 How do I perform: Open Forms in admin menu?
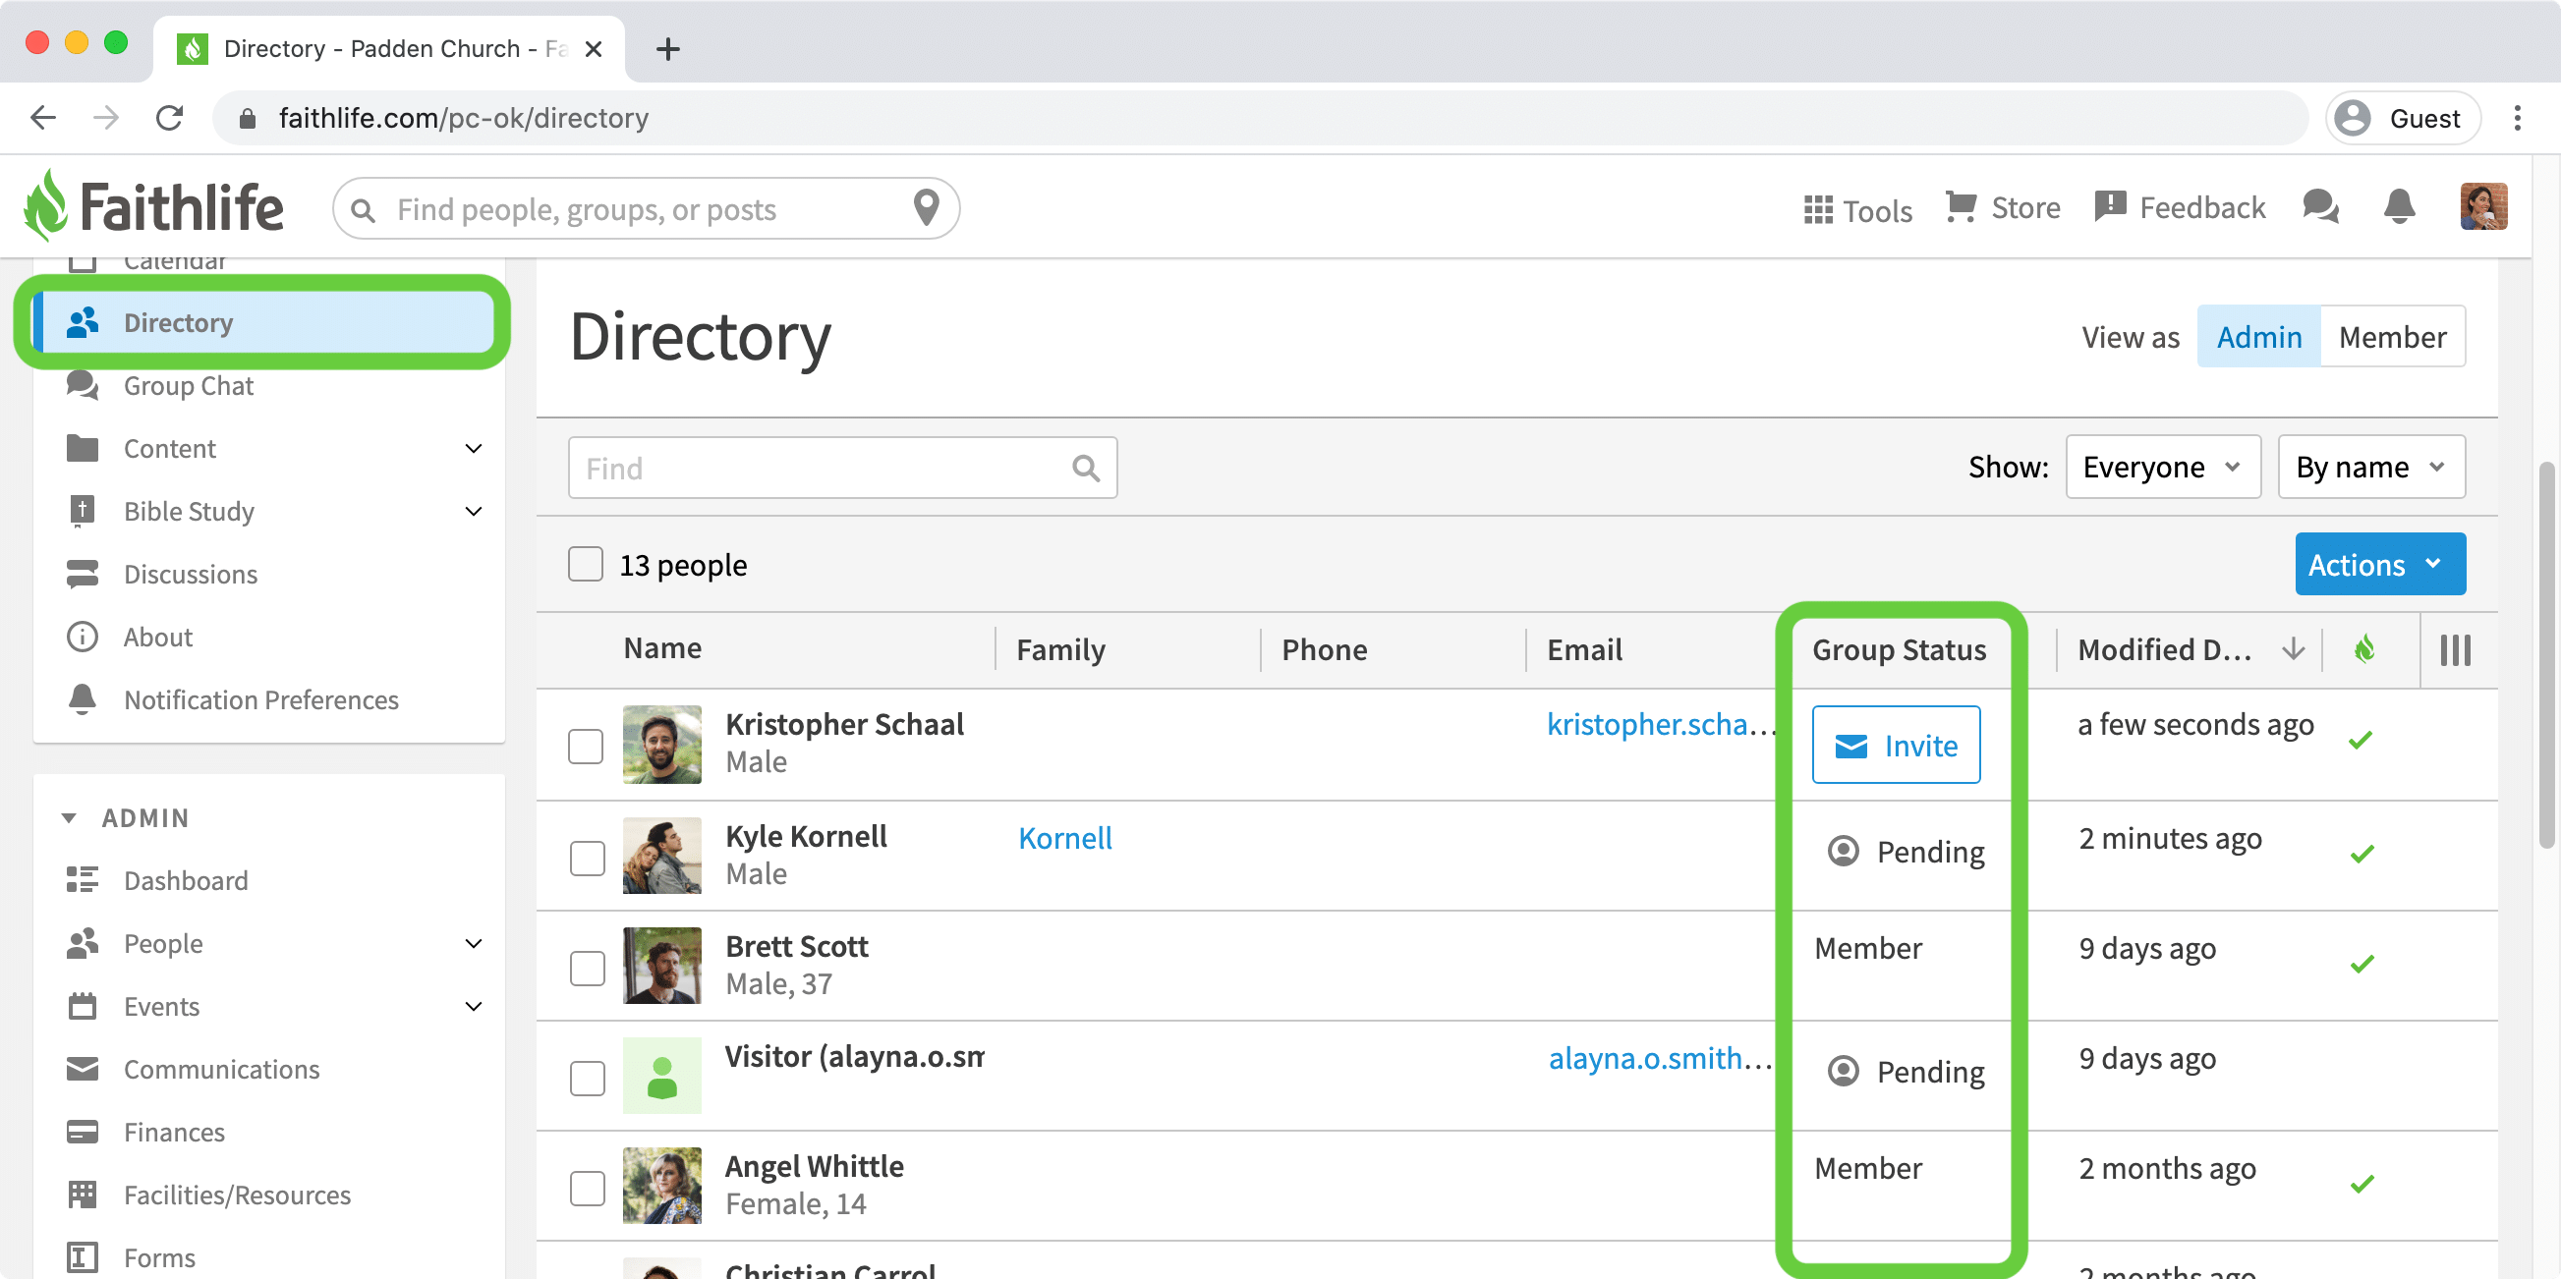point(159,1257)
